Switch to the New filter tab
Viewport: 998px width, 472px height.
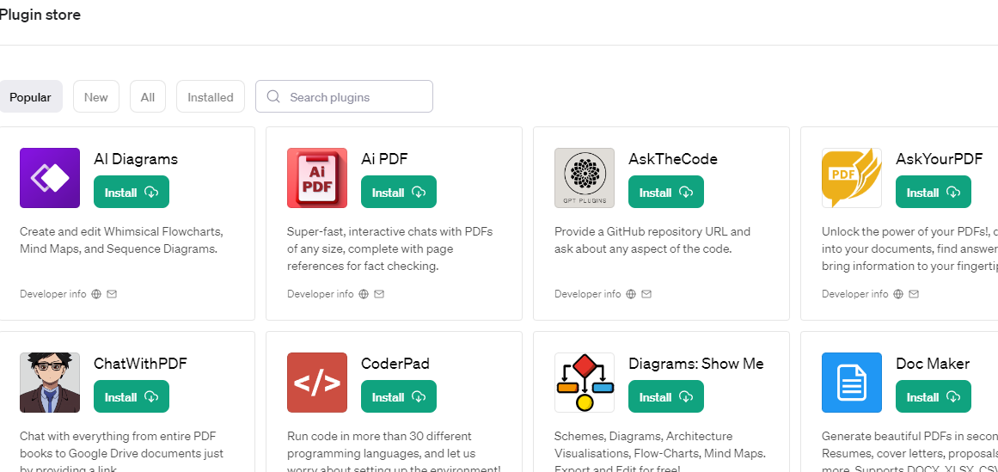click(96, 97)
